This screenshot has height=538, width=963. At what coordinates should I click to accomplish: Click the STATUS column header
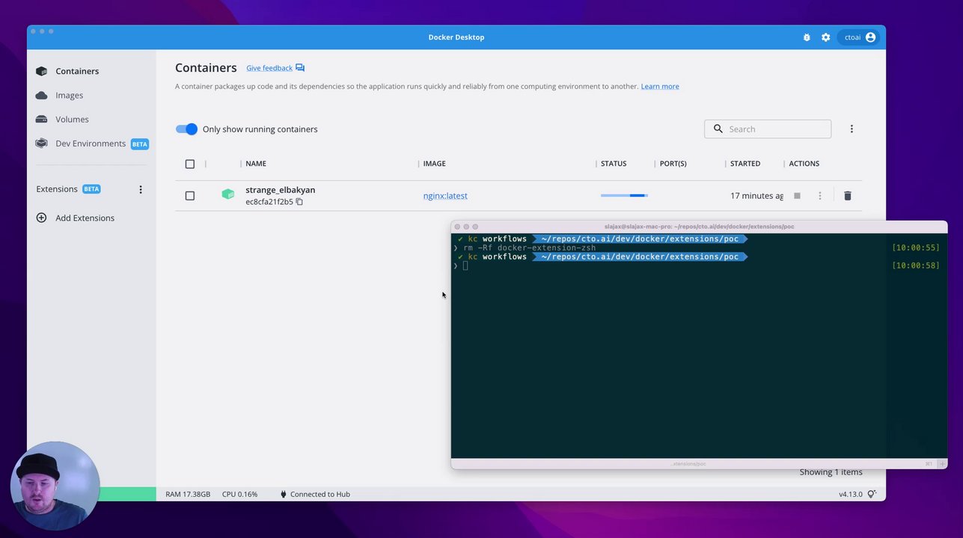tap(614, 164)
